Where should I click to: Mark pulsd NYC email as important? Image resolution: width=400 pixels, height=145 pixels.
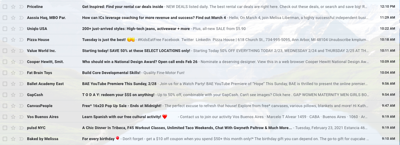[21, 128]
